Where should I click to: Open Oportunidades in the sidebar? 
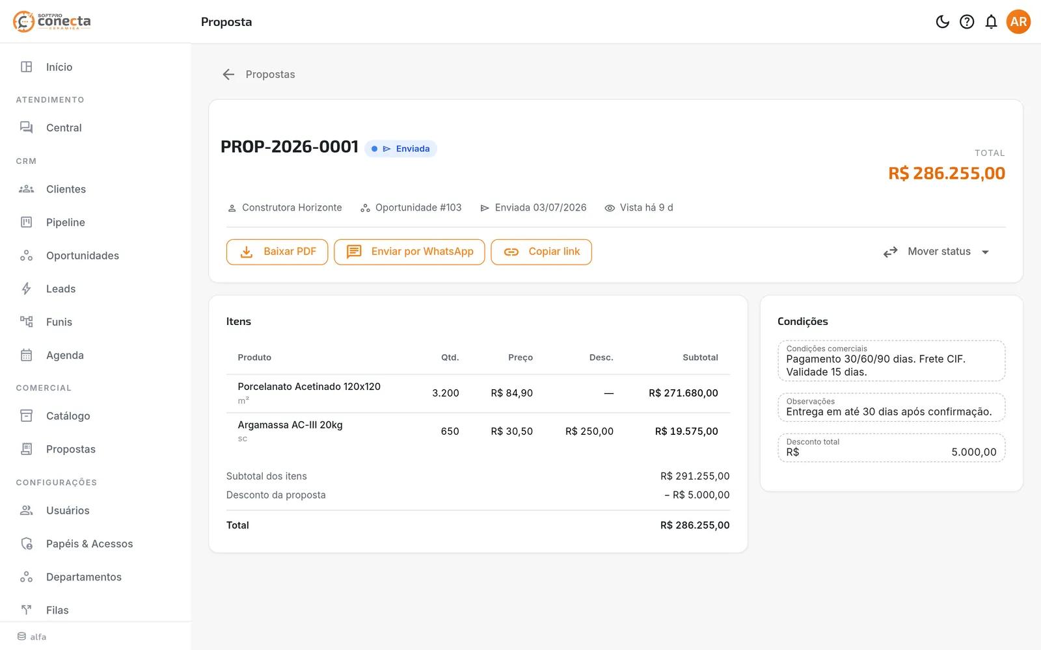(x=96, y=255)
